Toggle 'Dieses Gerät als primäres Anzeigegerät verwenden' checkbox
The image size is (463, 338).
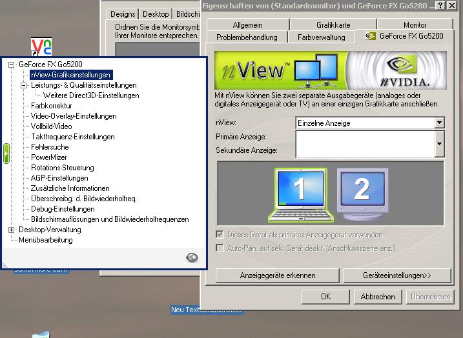(x=220, y=235)
